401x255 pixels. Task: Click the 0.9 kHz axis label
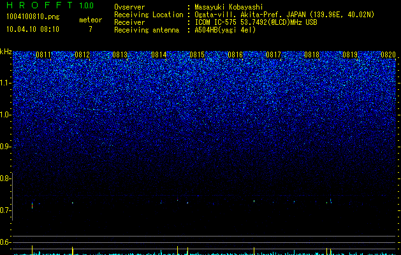pyautogui.click(x=5, y=147)
